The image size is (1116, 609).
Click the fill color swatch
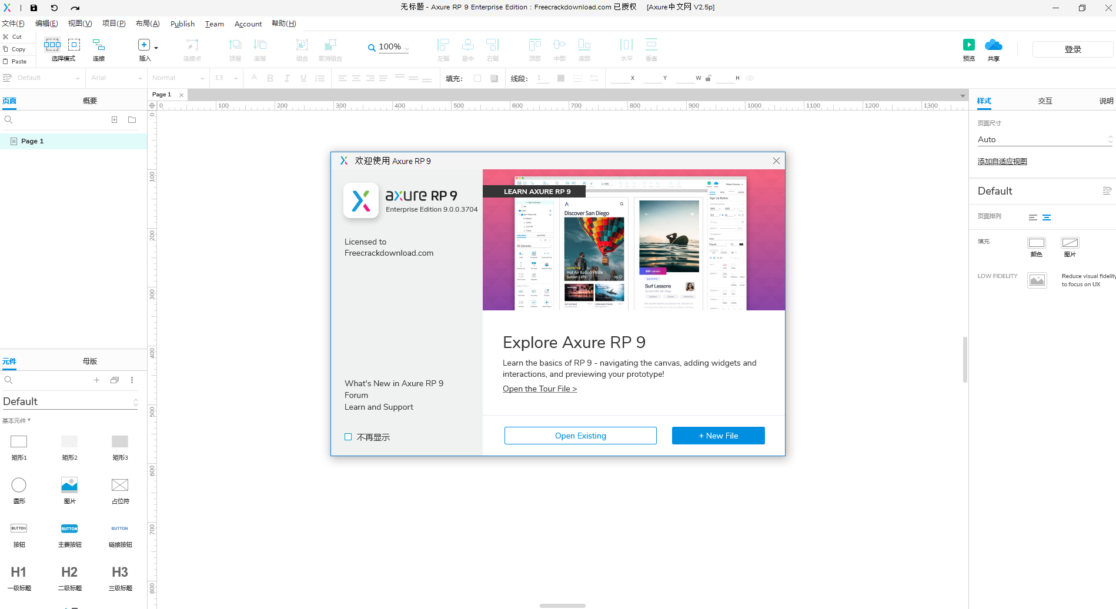coord(477,78)
